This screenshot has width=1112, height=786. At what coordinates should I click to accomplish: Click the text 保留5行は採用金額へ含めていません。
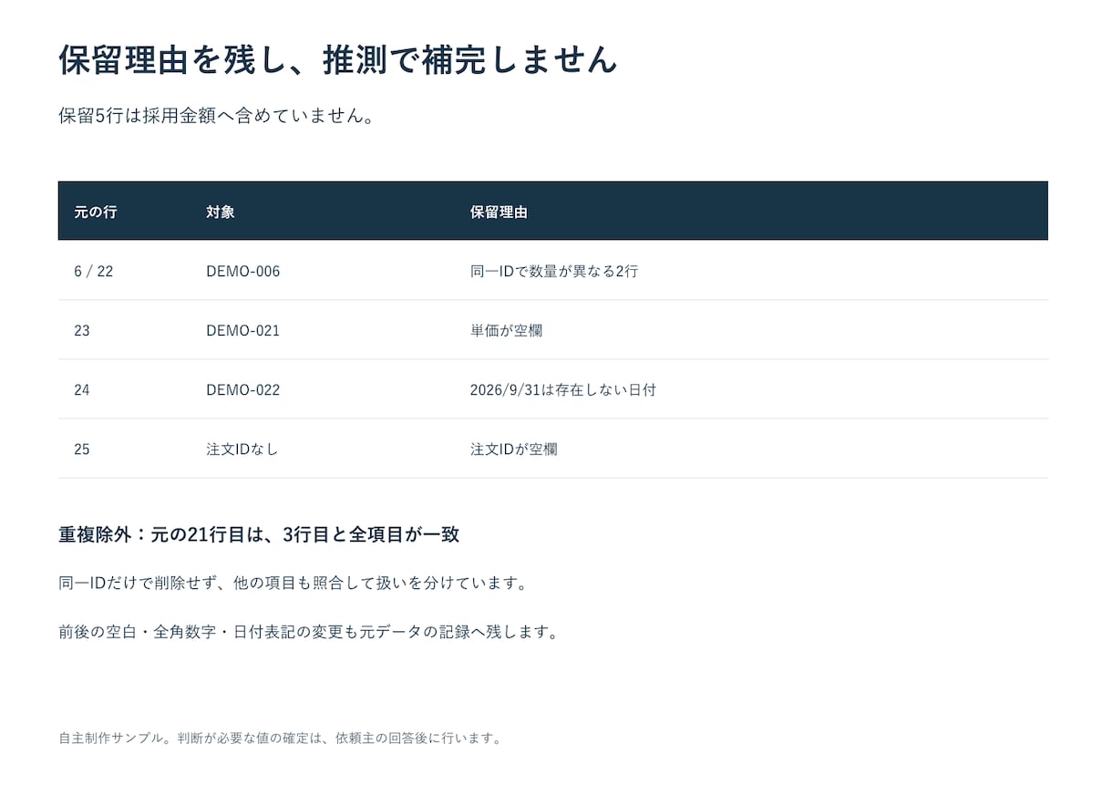[x=217, y=116]
